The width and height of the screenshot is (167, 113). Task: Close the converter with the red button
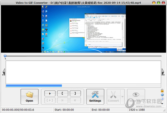pyautogui.click(x=163, y=3)
